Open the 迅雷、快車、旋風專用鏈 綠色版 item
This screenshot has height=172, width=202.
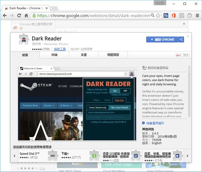163,155
